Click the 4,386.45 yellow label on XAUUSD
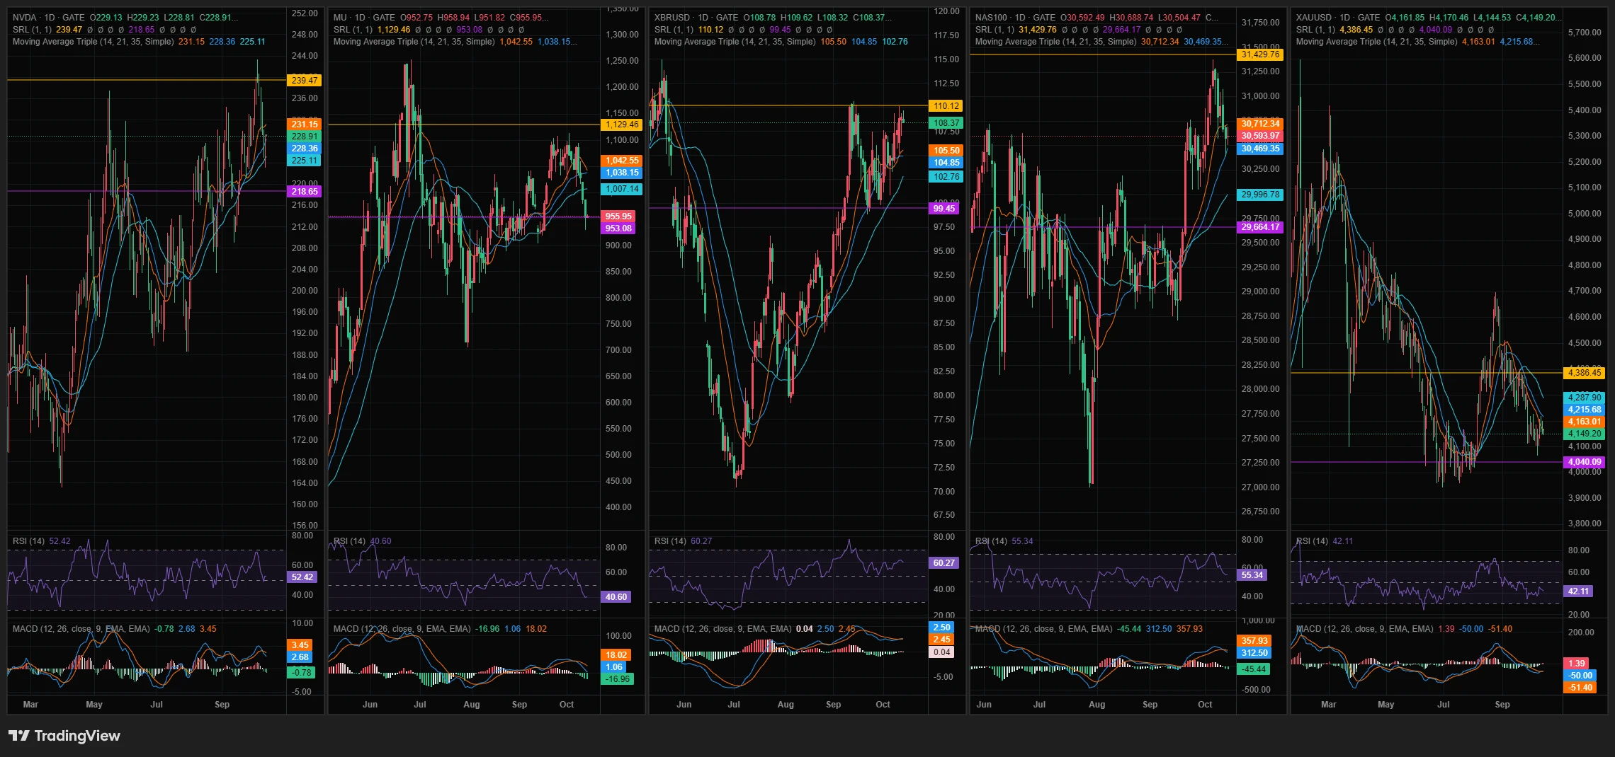Screen dimensions: 1615x757 tap(1584, 373)
